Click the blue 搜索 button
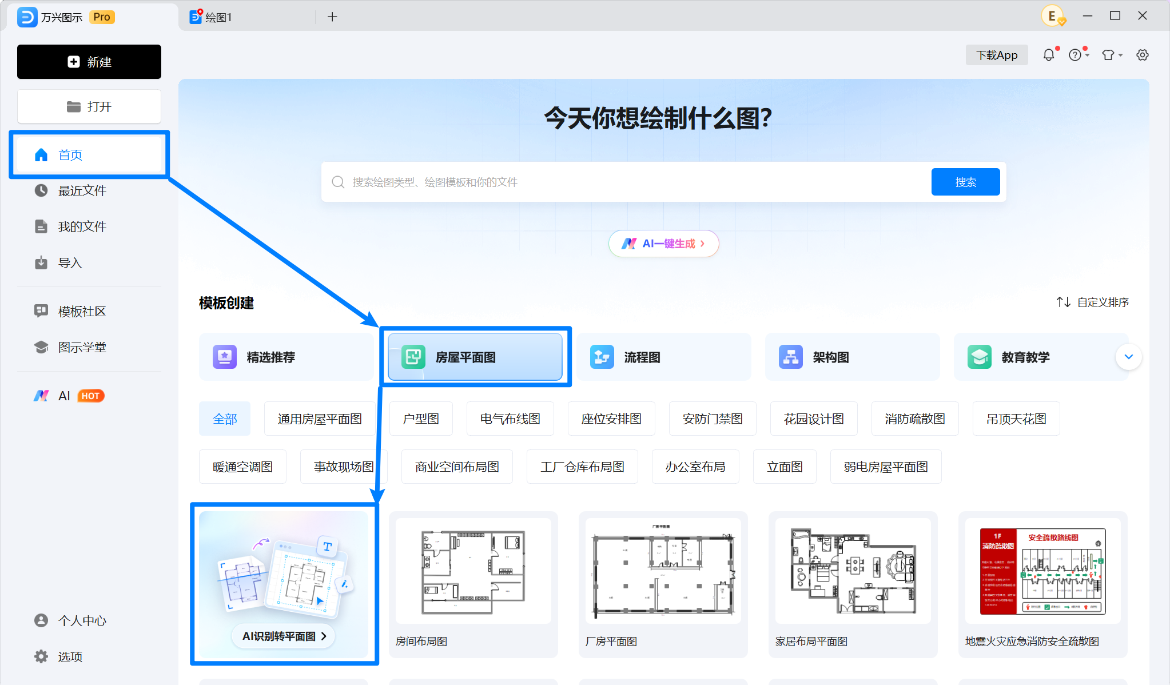 965,182
